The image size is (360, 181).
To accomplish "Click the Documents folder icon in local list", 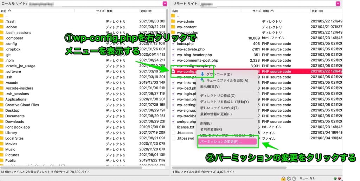I will [2, 116].
